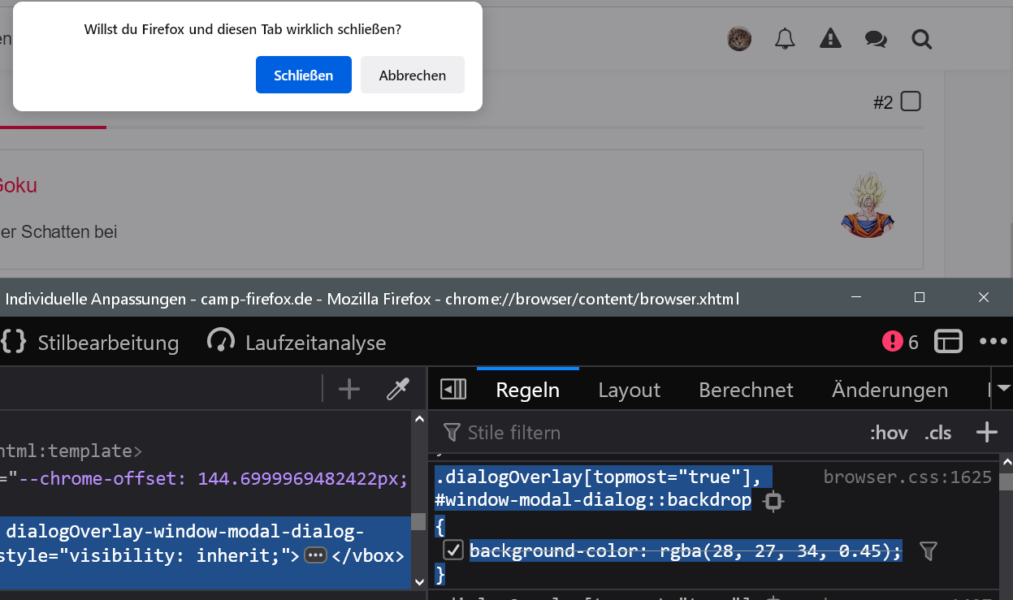Click the selector highlighter icon beside ::backdrop

773,502
